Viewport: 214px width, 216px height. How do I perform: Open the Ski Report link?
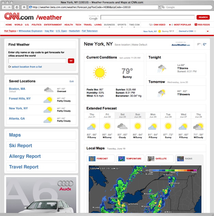(x=20, y=145)
